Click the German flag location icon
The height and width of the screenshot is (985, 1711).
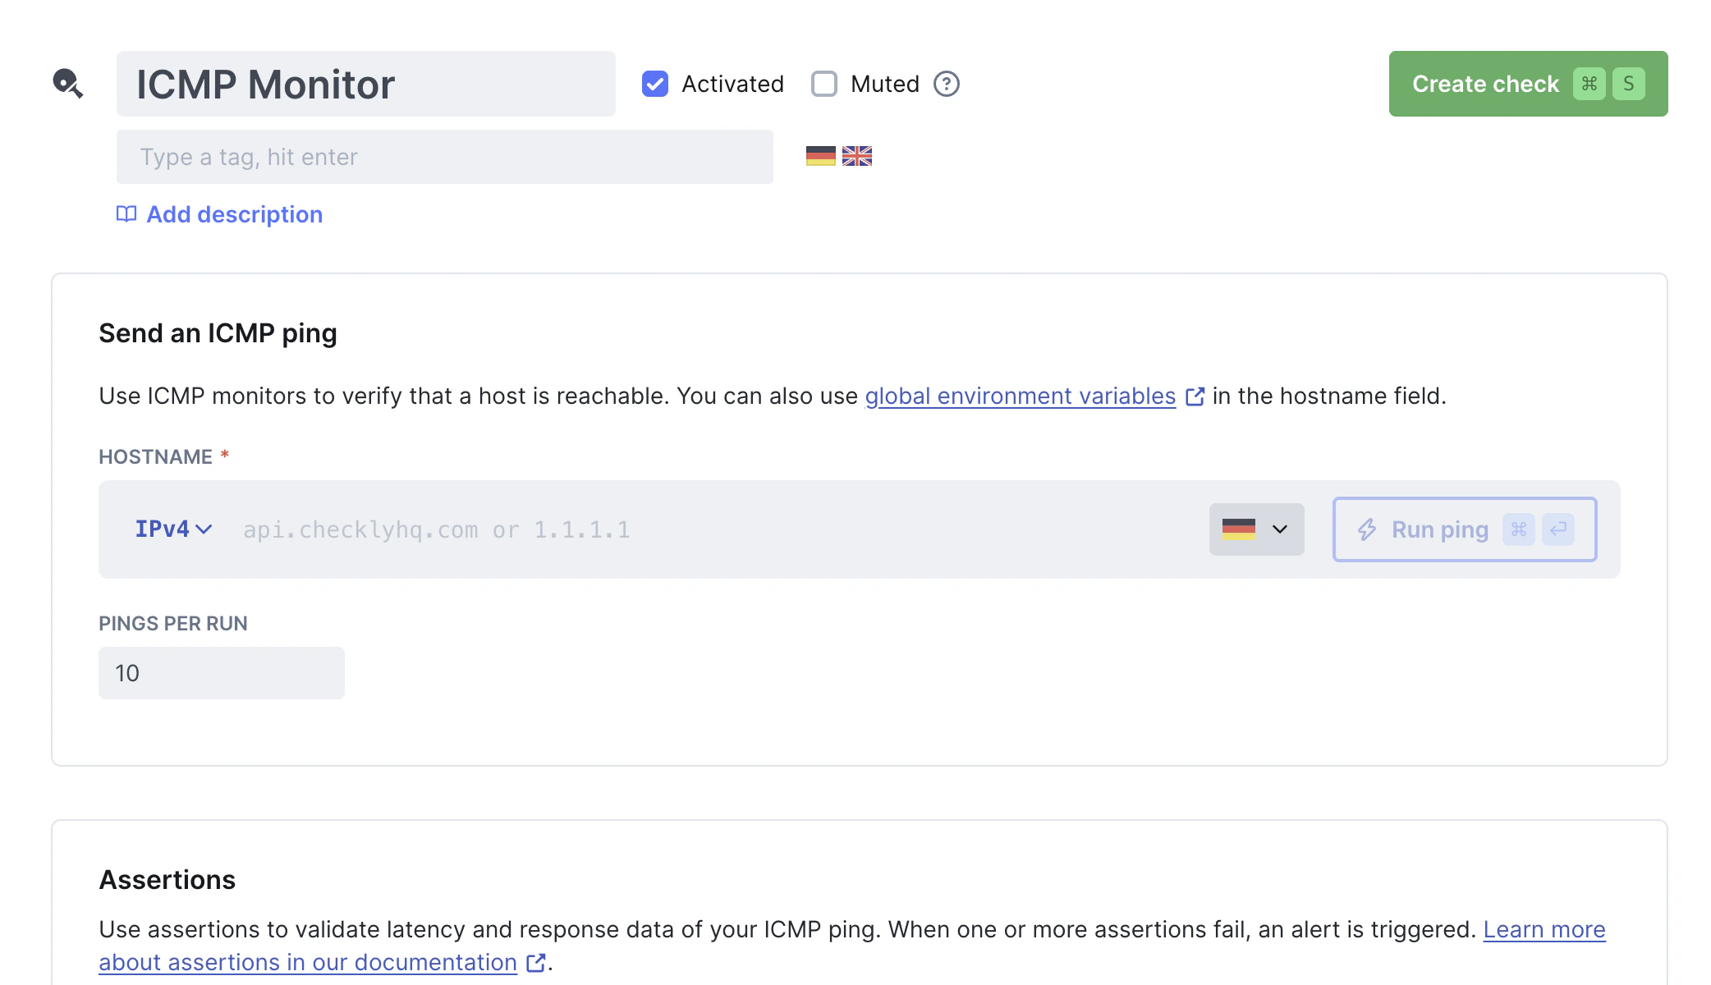(820, 156)
